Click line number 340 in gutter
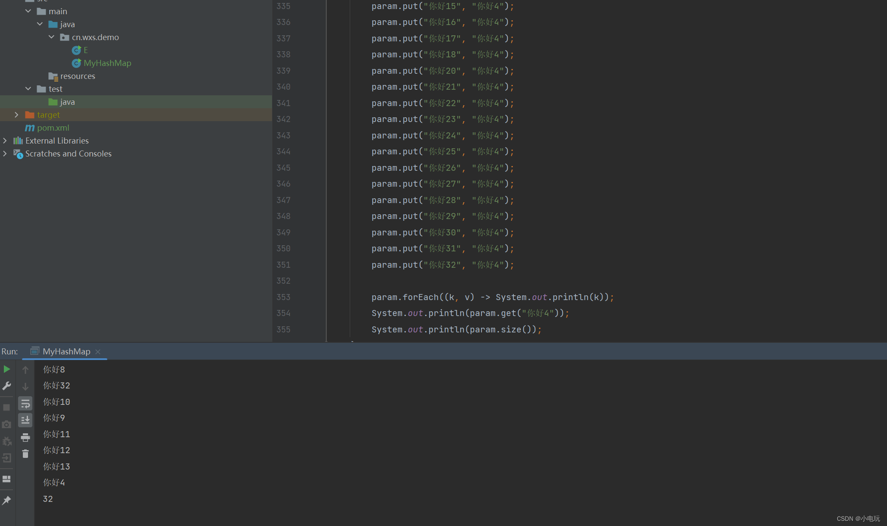 (x=283, y=87)
